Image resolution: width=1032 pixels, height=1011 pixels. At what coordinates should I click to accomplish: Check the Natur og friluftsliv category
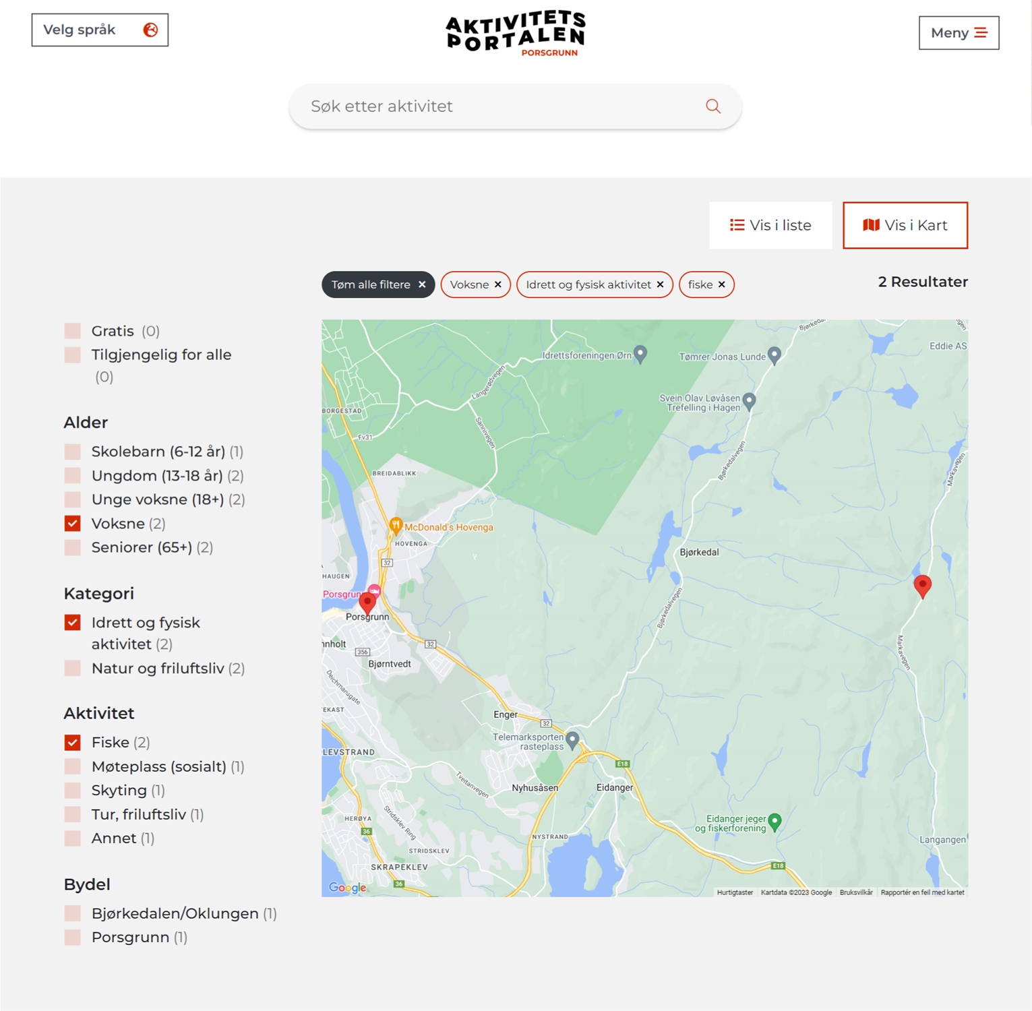coord(73,669)
